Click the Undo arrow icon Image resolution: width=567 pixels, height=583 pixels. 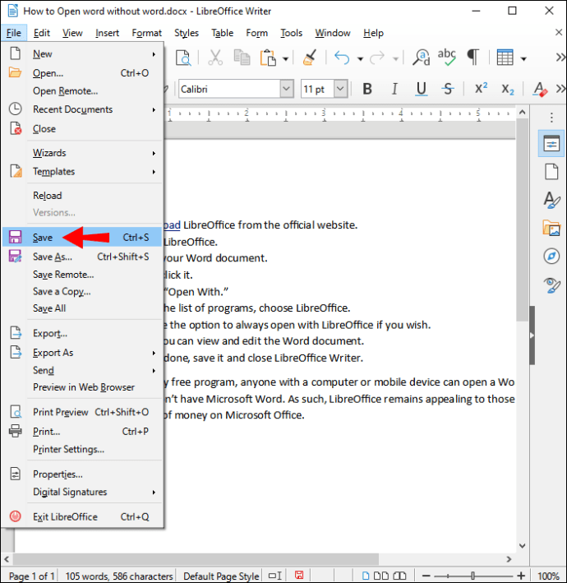click(x=342, y=58)
